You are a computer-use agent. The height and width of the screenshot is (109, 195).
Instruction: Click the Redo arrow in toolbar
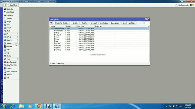[6, 5]
